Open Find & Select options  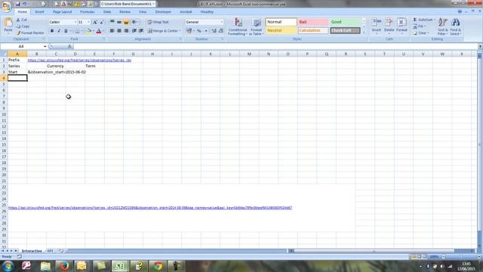[x=456, y=27]
